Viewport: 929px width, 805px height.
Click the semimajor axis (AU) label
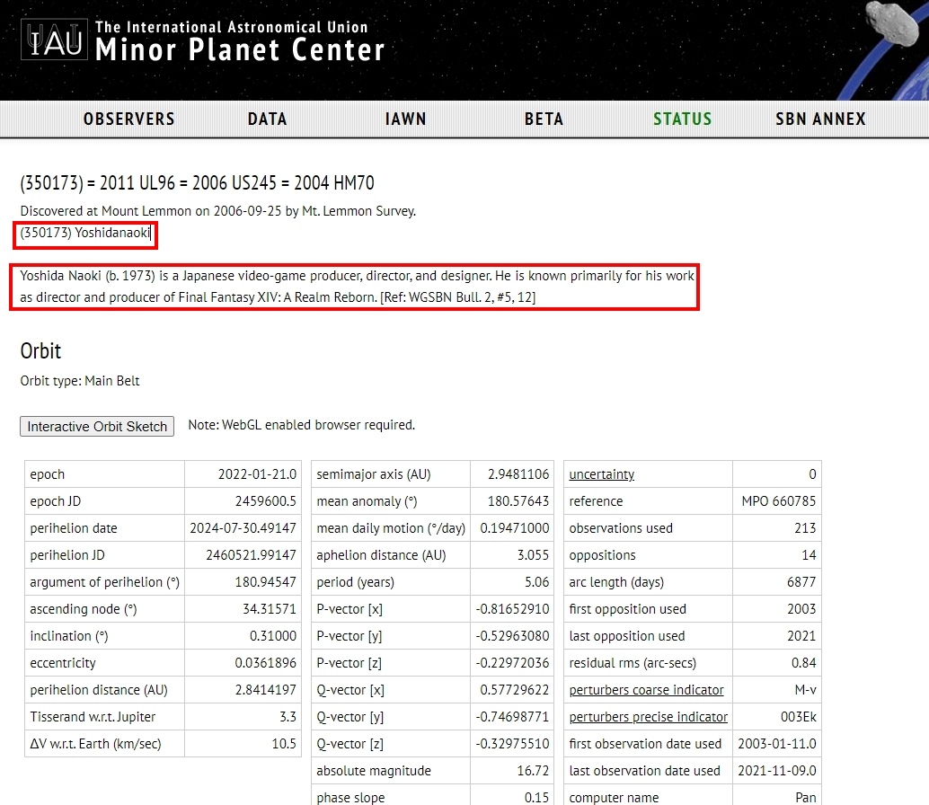click(x=374, y=474)
